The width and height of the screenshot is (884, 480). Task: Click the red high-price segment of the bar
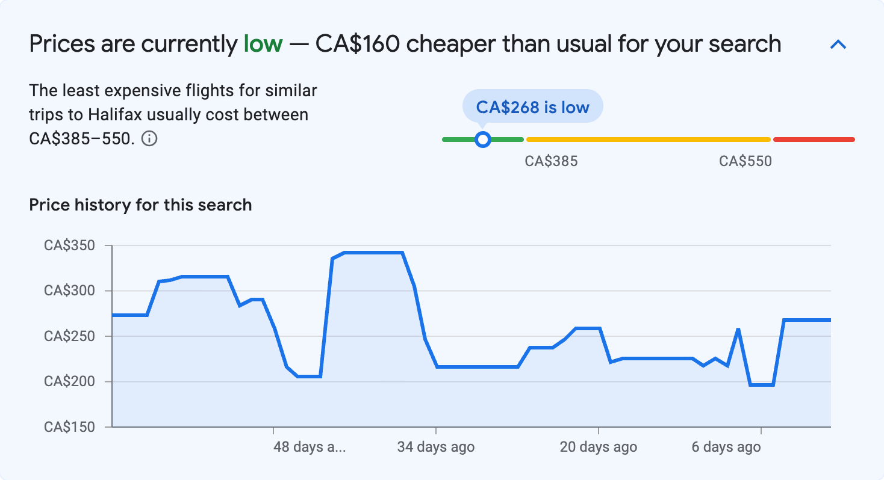814,139
